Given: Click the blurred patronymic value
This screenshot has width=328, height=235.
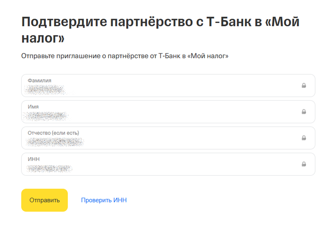Looking at the screenshot, I should point(55,142).
